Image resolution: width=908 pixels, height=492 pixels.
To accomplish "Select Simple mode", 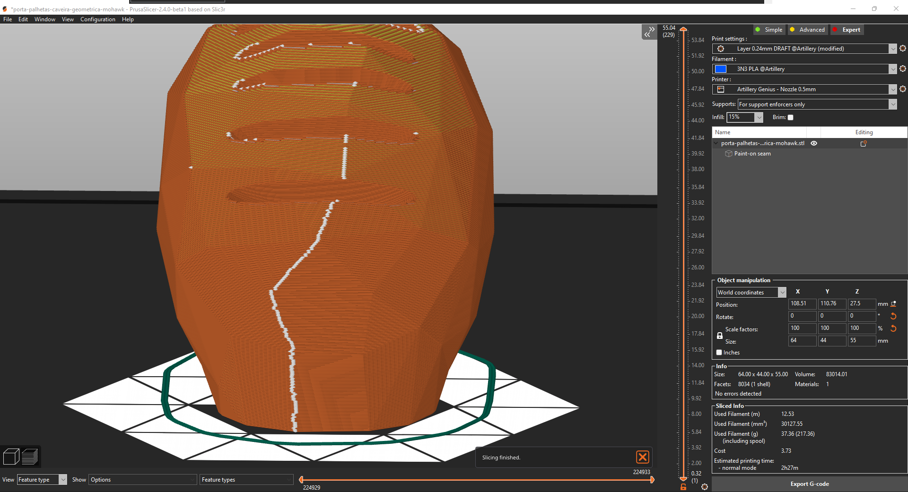I will (x=768, y=30).
